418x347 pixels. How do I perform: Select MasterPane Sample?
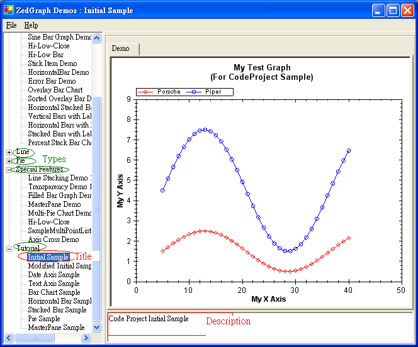pyautogui.click(x=56, y=327)
